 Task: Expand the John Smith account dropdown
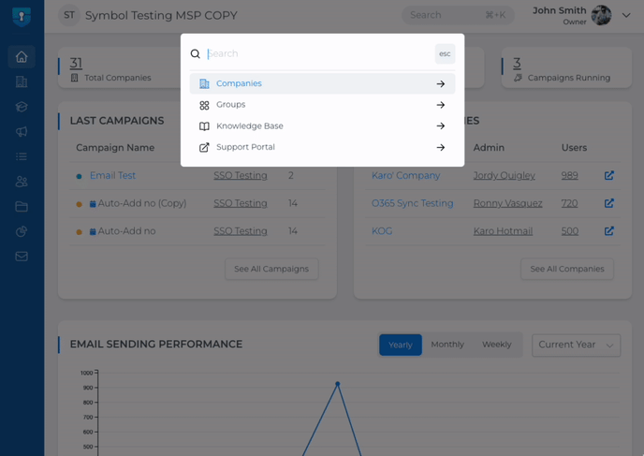626,15
